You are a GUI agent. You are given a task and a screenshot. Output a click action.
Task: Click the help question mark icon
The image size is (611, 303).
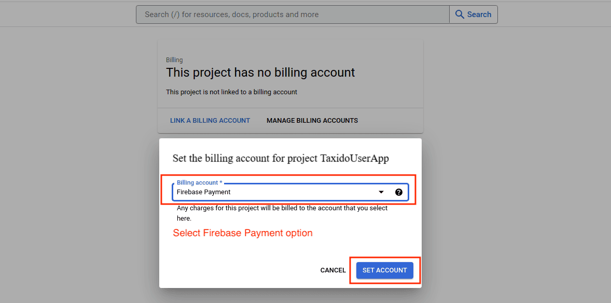[398, 192]
